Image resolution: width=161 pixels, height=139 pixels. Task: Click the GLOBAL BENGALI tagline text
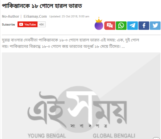114,136
